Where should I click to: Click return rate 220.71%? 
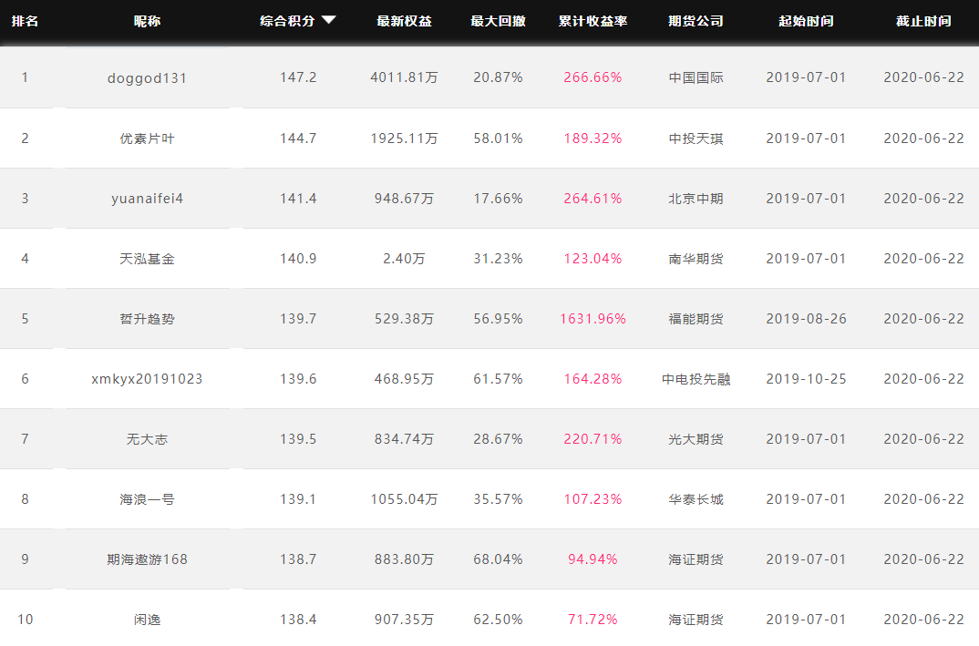point(593,439)
